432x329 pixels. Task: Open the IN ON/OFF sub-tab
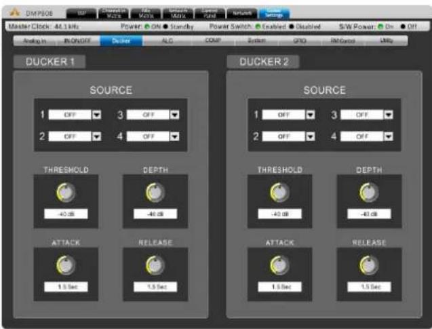pos(77,41)
